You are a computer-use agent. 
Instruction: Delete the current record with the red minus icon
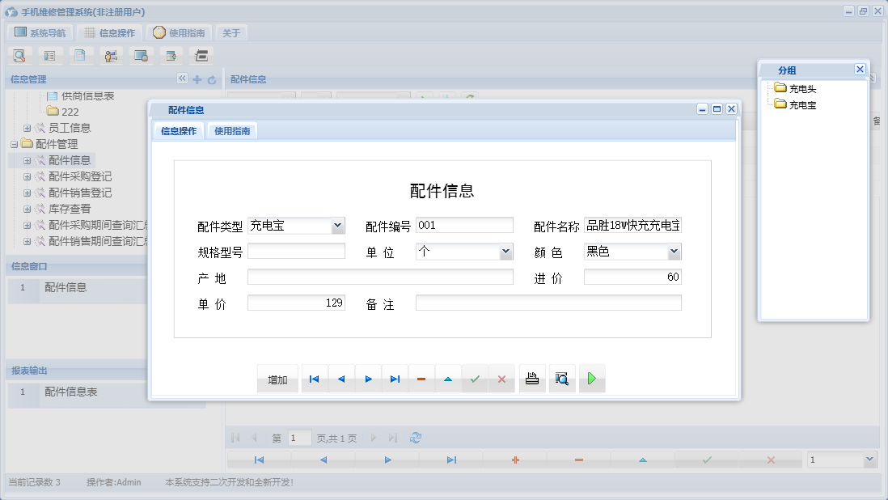[x=421, y=378]
